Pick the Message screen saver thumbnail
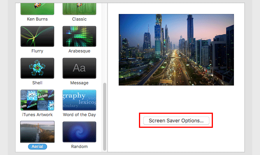The height and width of the screenshot is (155, 260). [79, 68]
